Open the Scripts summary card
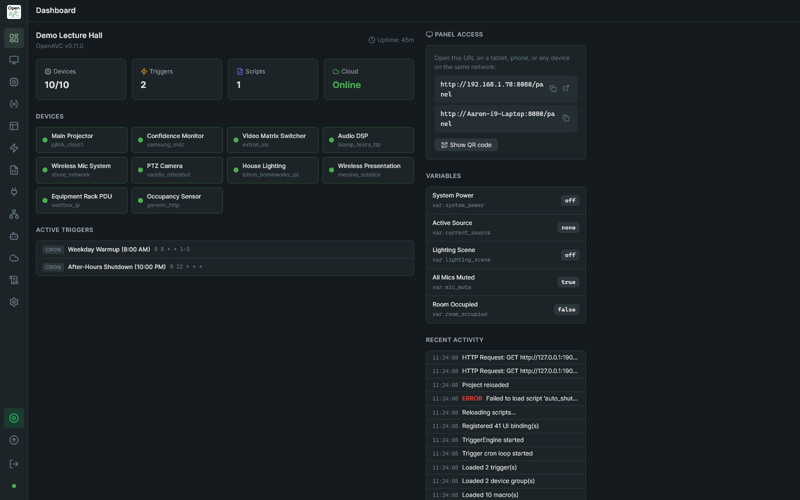 coord(273,79)
